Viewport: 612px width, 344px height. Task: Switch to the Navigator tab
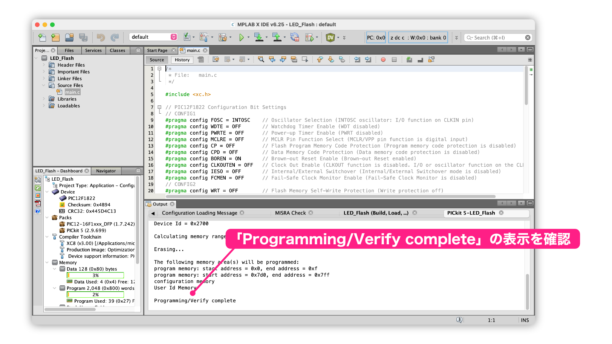click(x=106, y=171)
